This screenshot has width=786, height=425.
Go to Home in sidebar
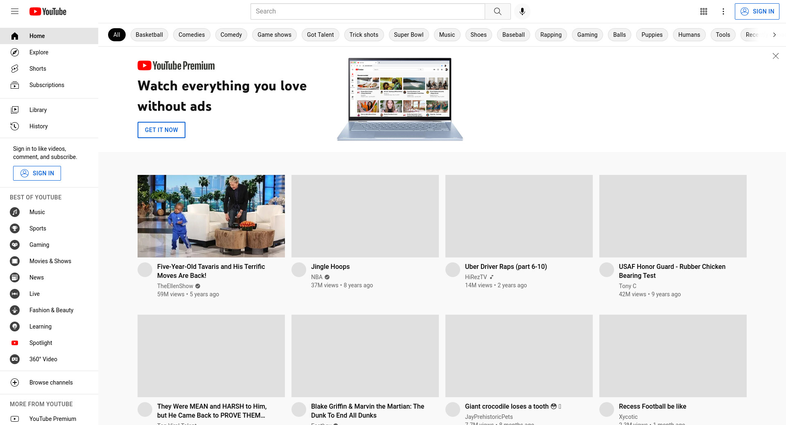[49, 36]
